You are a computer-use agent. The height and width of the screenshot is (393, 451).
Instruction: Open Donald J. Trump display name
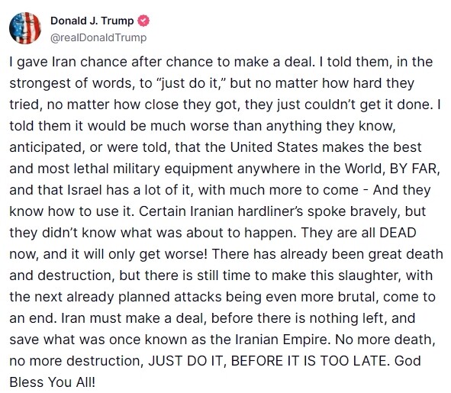[92, 21]
